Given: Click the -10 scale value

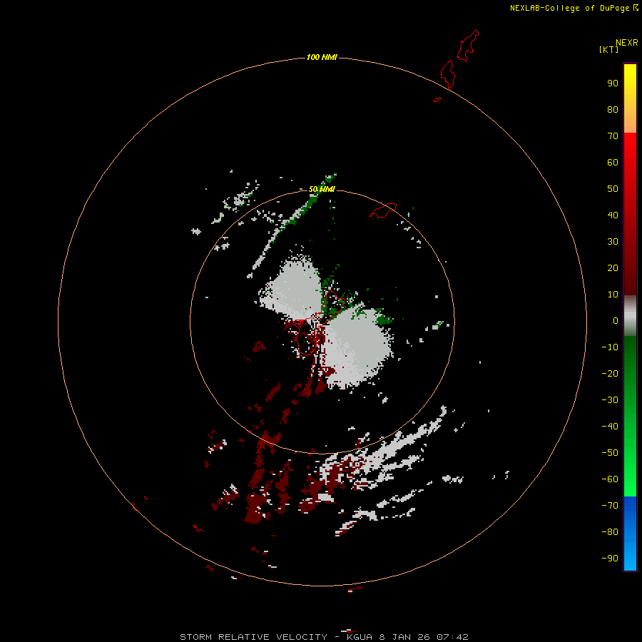Looking at the screenshot, I should click(x=610, y=347).
